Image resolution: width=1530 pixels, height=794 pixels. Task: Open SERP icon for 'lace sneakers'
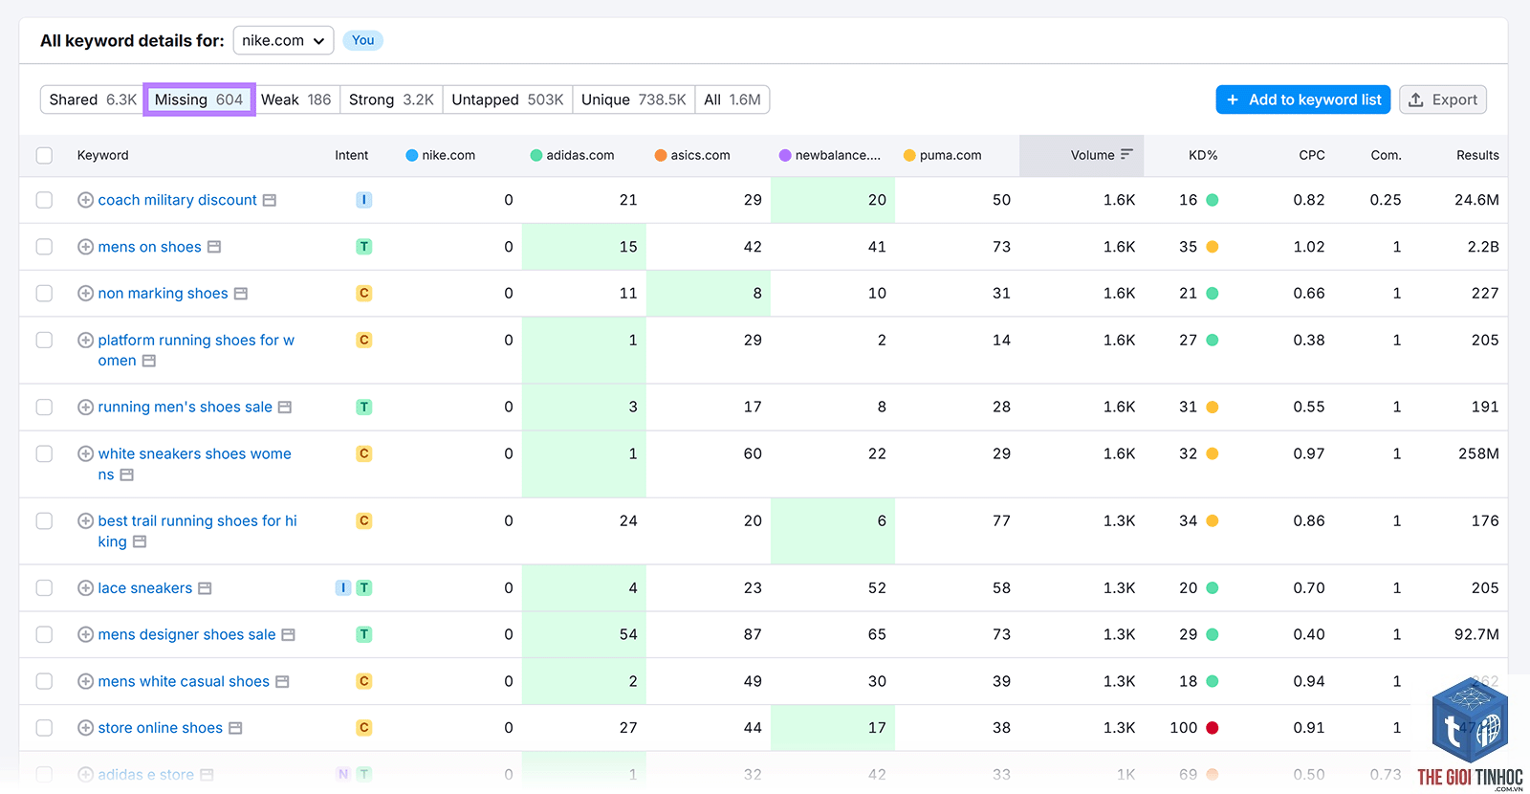[x=205, y=588]
